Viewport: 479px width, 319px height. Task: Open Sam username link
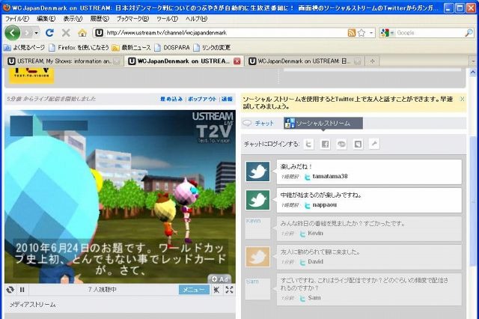pyautogui.click(x=314, y=297)
